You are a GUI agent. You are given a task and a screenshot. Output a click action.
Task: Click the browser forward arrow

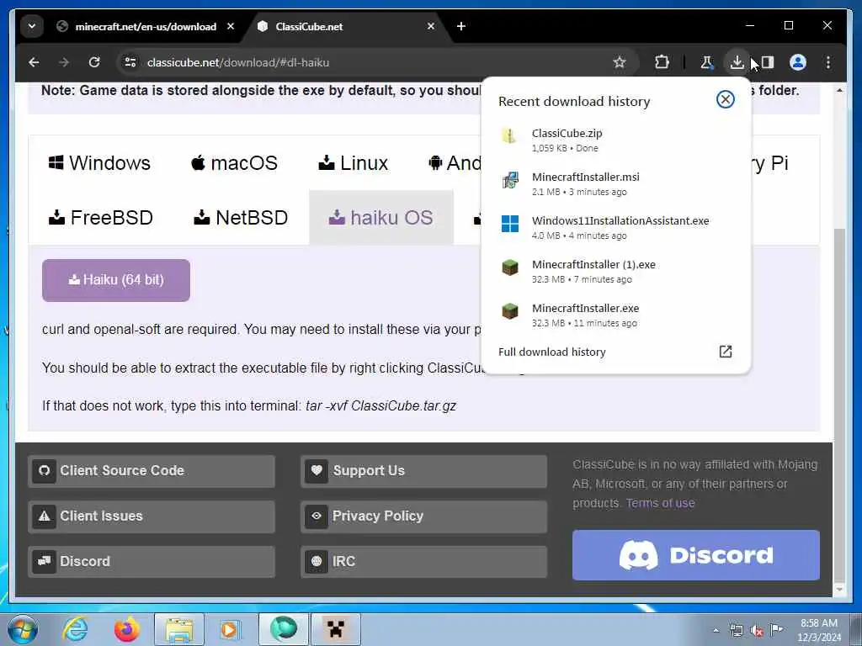coord(64,62)
